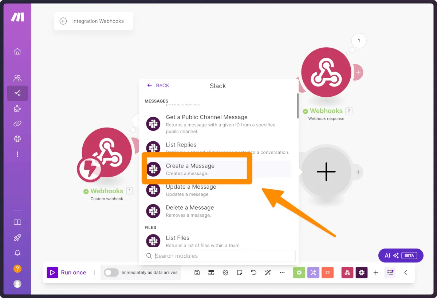Toggle the scheduling switch on
The width and height of the screenshot is (437, 298).
pos(111,273)
